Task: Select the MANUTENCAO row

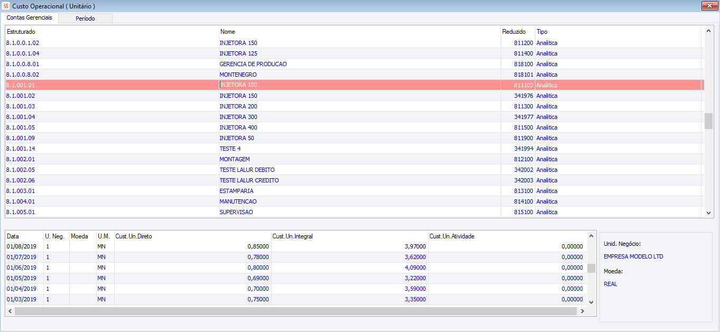Action: (x=354, y=201)
